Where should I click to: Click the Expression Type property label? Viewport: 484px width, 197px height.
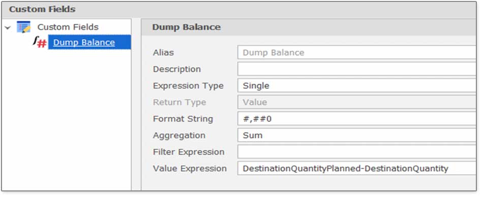tap(188, 86)
